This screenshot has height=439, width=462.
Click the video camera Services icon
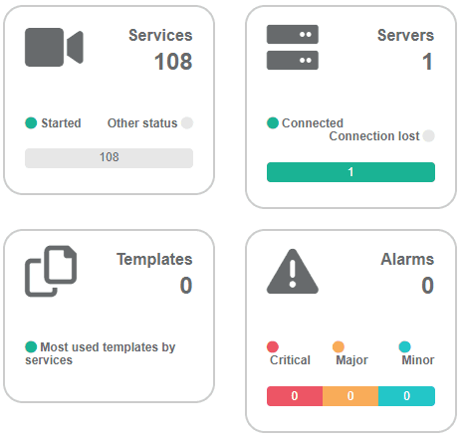pos(54,47)
